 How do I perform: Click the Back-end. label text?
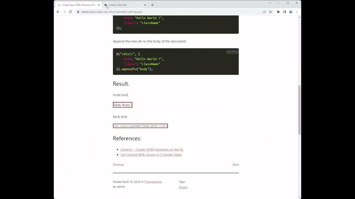click(x=120, y=117)
